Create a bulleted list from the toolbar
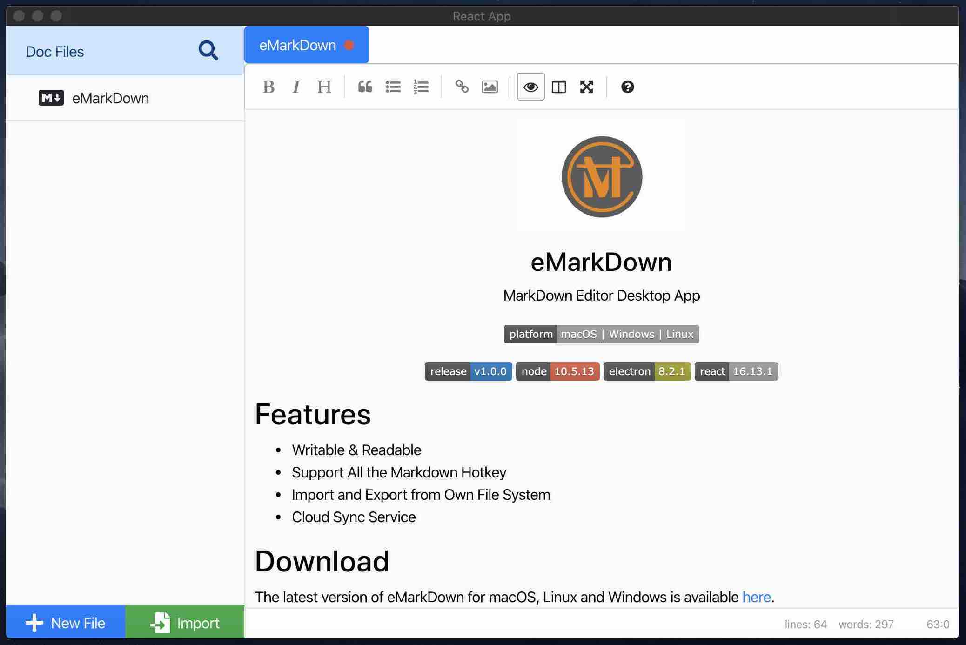The height and width of the screenshot is (645, 966). (x=393, y=87)
